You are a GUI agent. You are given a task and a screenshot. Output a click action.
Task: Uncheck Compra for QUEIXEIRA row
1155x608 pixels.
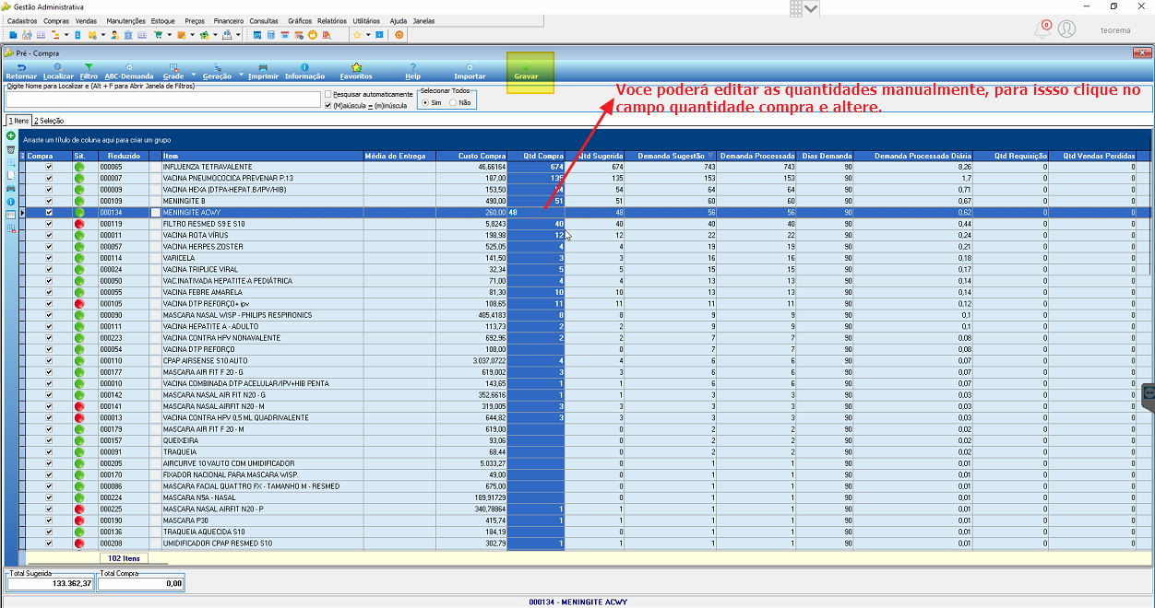pyautogui.click(x=50, y=440)
